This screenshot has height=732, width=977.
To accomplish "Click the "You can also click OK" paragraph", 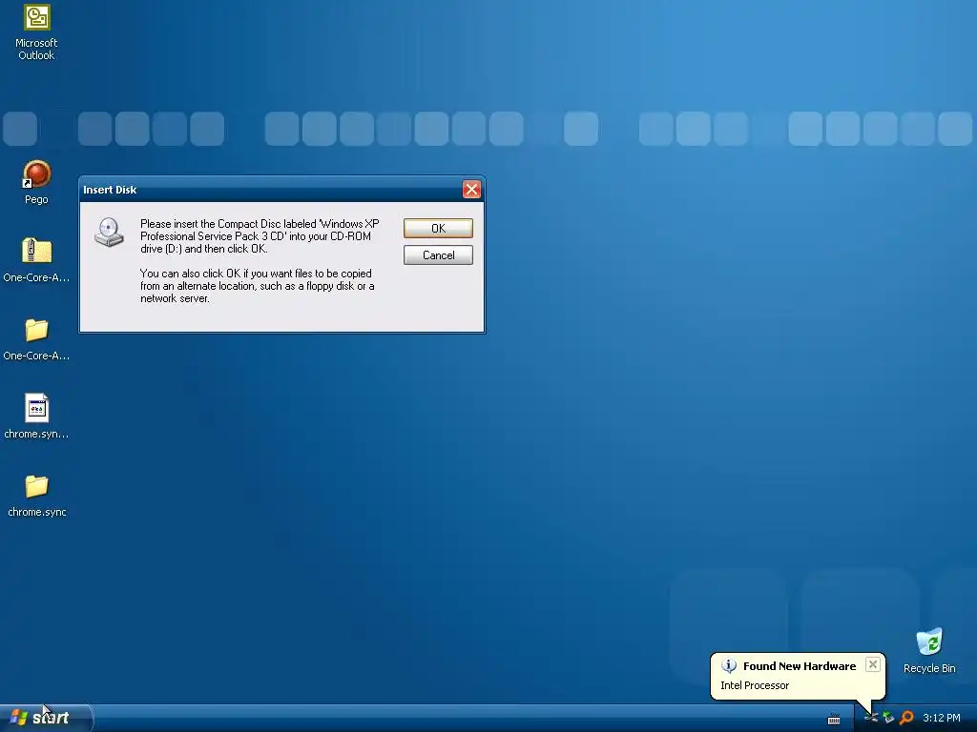I will coord(258,286).
